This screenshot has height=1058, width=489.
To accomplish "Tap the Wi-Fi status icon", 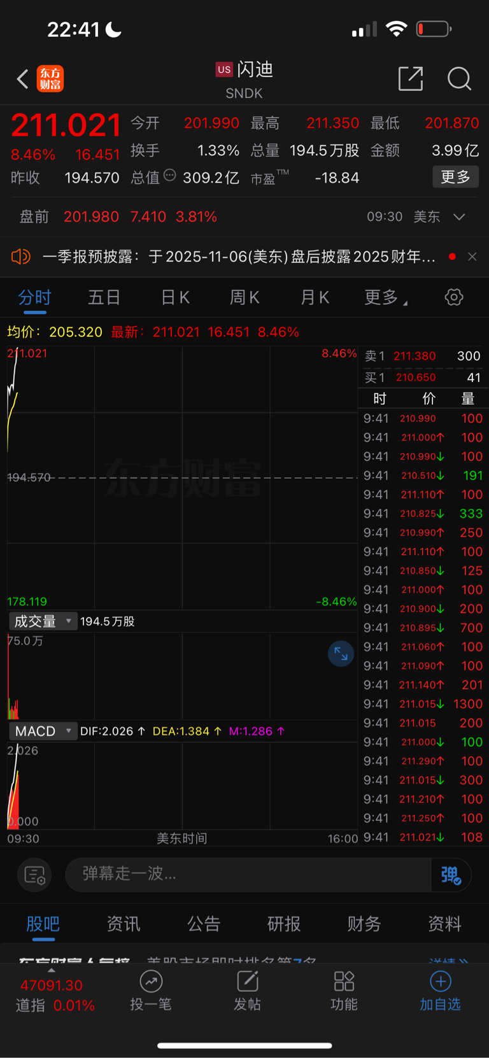I will coord(397,29).
